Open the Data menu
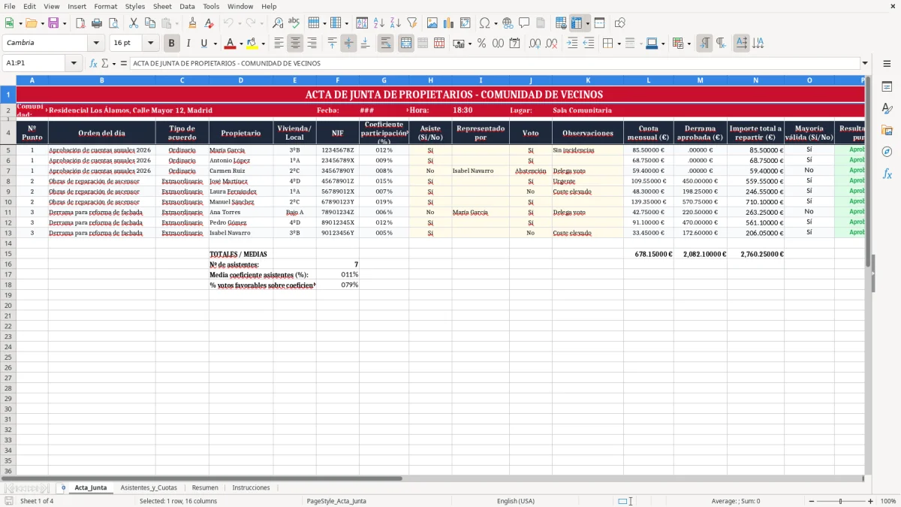 (x=187, y=6)
